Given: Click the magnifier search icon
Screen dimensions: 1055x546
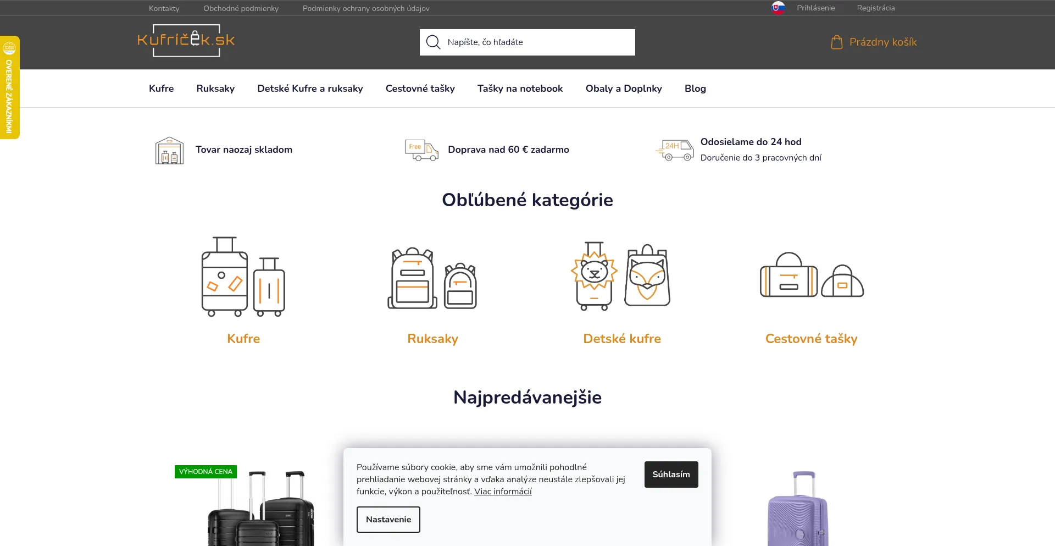Looking at the screenshot, I should pyautogui.click(x=433, y=42).
